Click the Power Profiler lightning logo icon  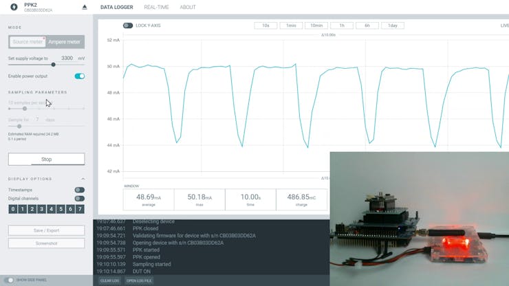click(x=14, y=7)
